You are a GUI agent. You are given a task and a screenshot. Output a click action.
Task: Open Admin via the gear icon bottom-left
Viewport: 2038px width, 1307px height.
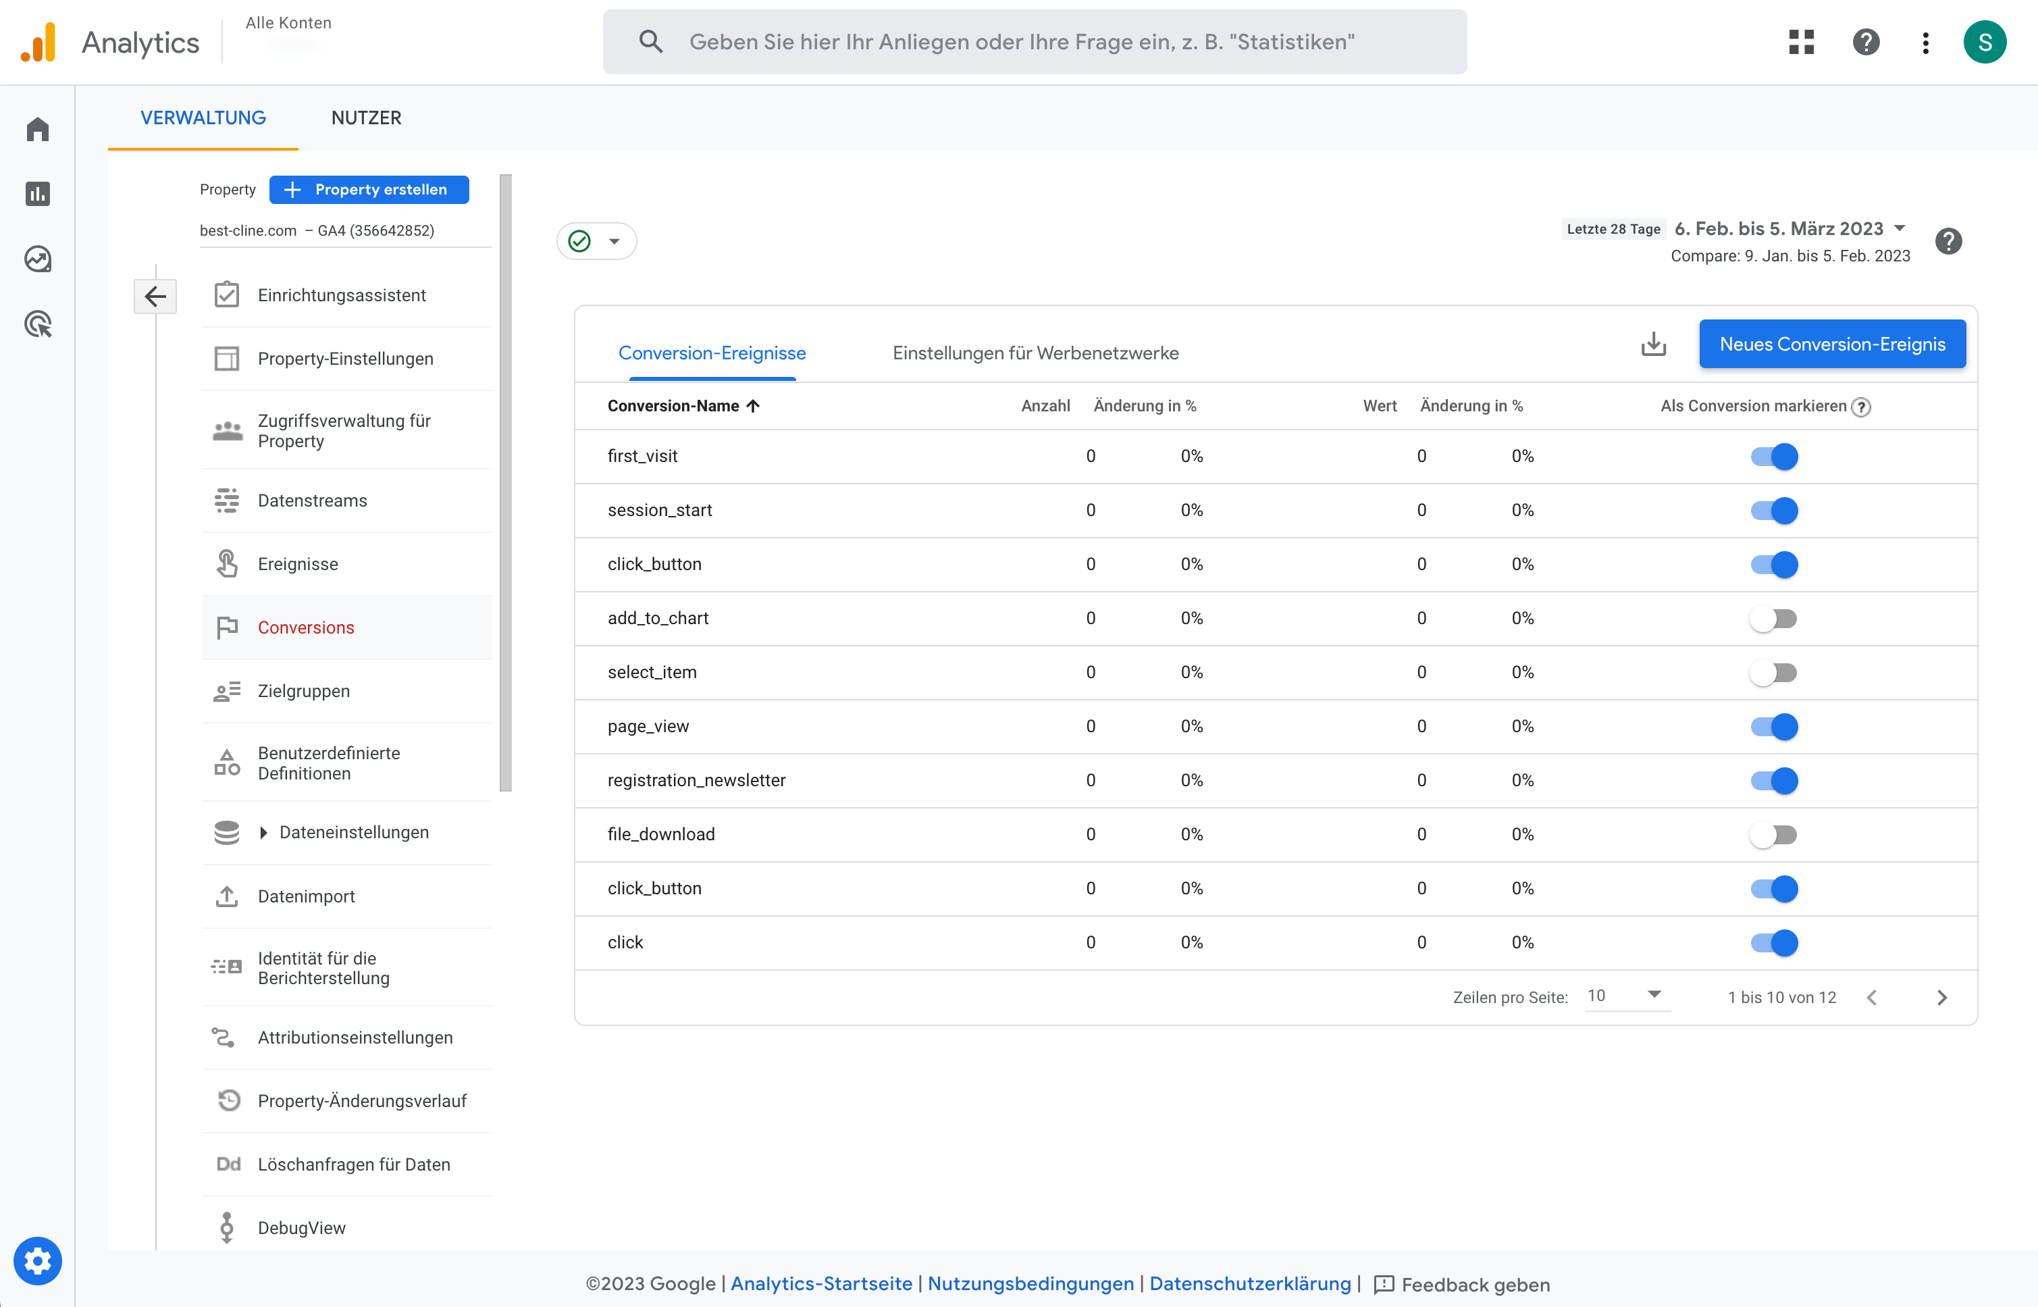coord(37,1261)
